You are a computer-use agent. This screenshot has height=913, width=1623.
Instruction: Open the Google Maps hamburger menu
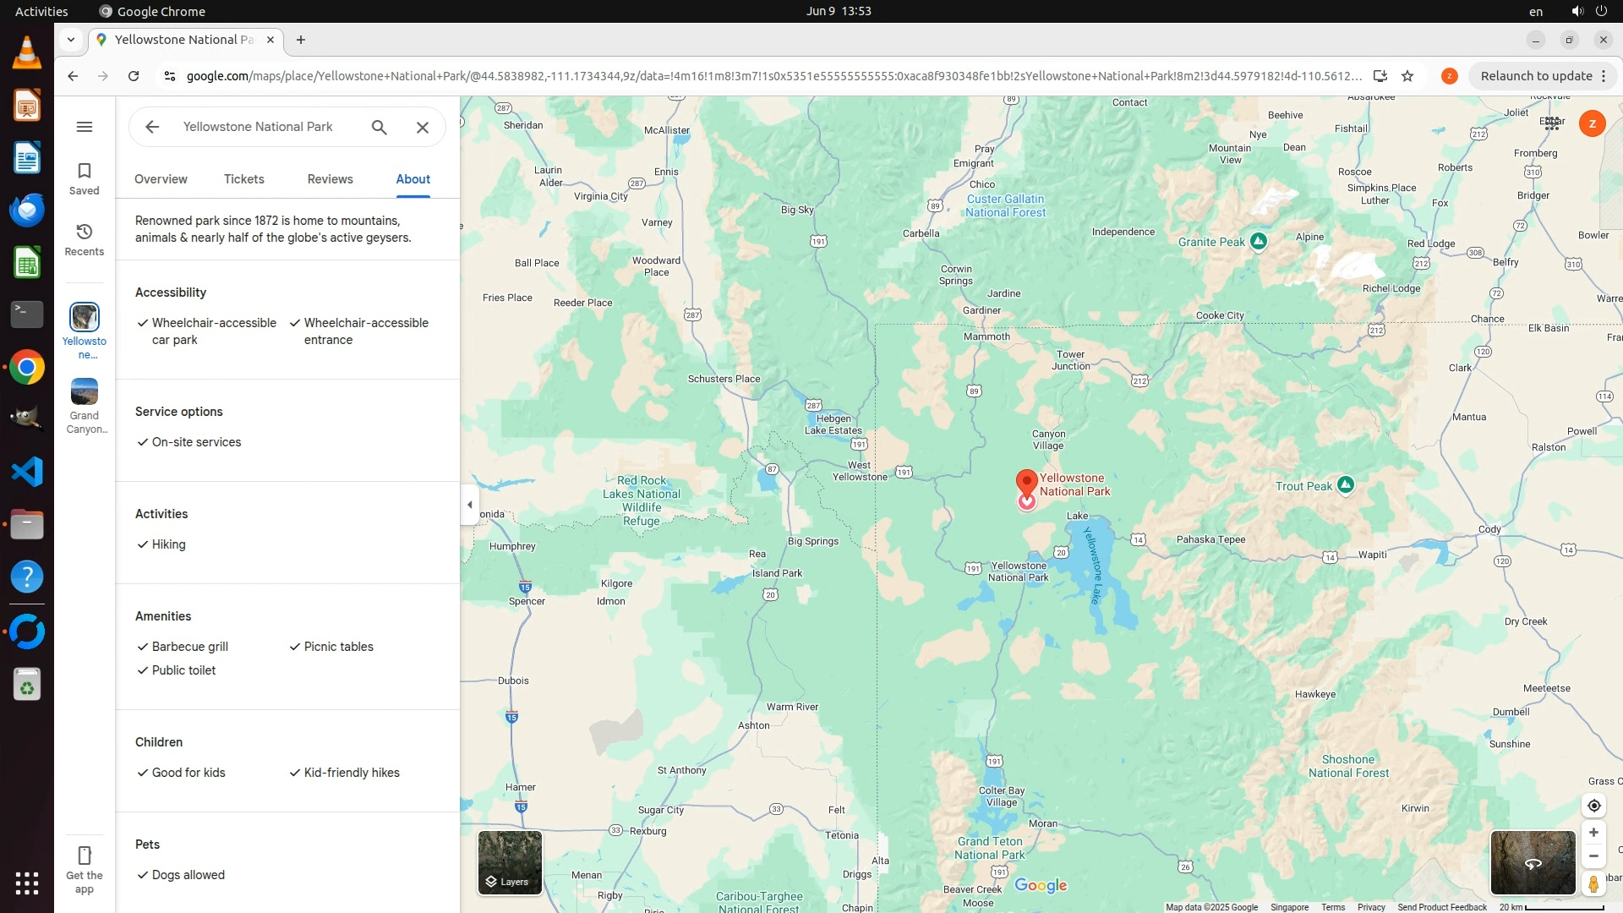tap(84, 127)
